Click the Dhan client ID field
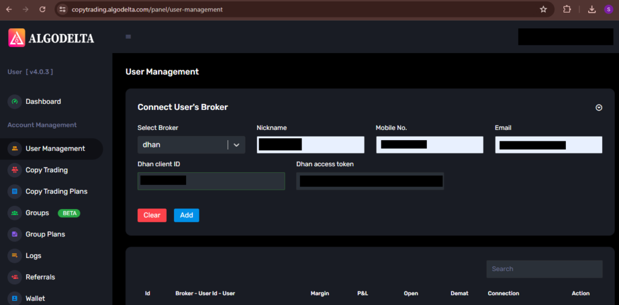Screen dimensions: 619x305 [211, 181]
